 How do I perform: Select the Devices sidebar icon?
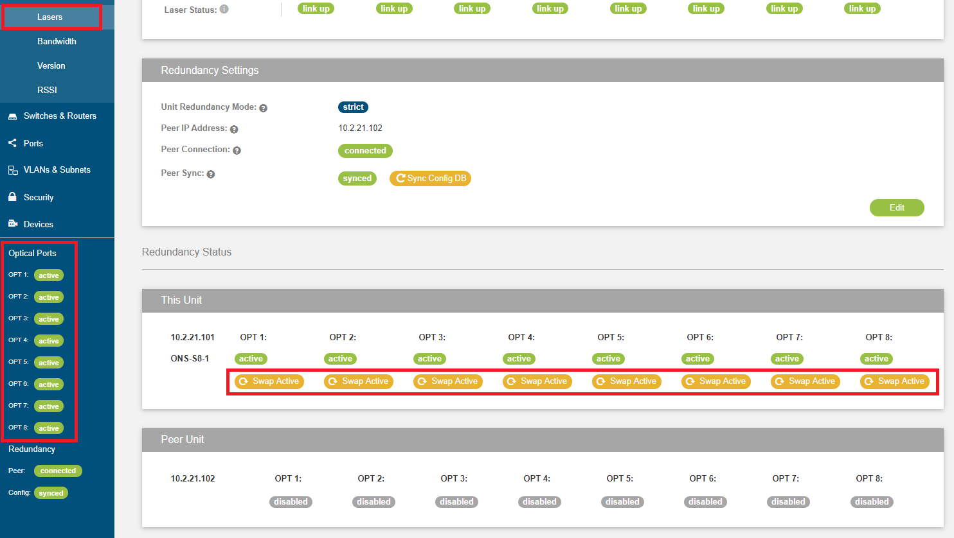pyautogui.click(x=14, y=224)
